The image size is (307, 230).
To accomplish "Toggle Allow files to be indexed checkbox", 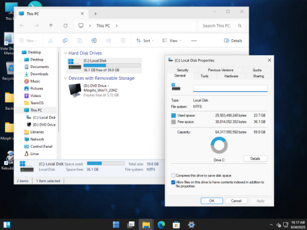I will [173, 182].
